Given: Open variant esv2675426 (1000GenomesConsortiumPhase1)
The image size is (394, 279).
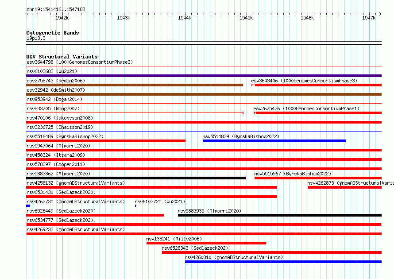Looking at the screenshot, I should pyautogui.click(x=306, y=108).
